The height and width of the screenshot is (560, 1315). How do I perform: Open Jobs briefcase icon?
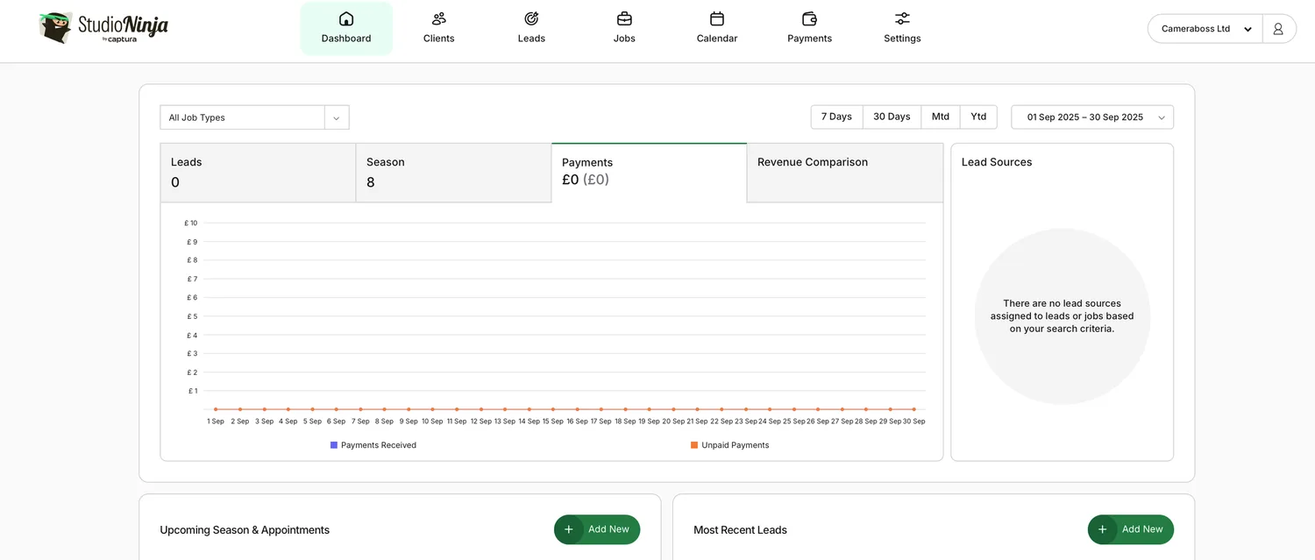pyautogui.click(x=624, y=18)
